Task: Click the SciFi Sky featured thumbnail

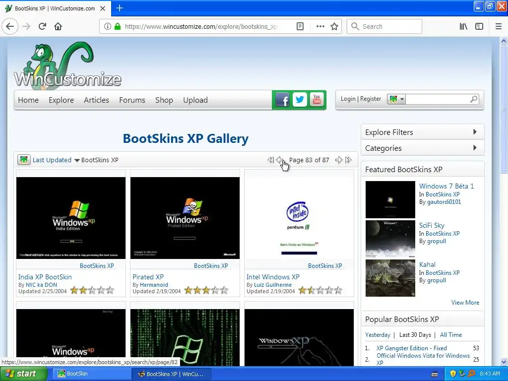Action: click(390, 239)
